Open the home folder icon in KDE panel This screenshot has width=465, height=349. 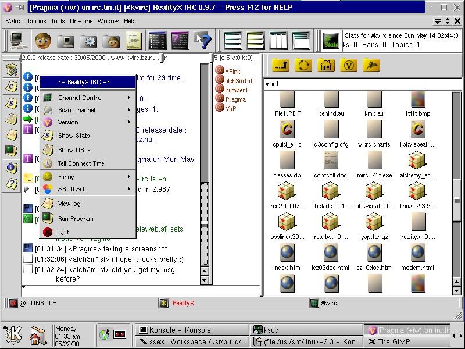(x=38, y=336)
